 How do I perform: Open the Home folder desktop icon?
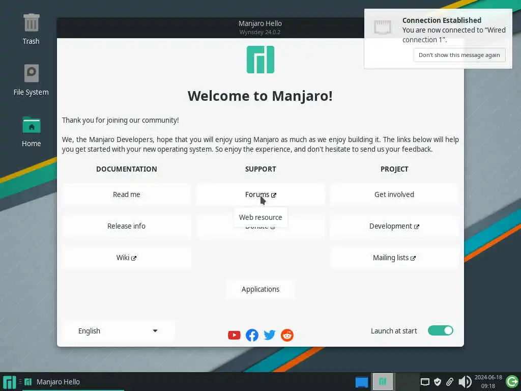(x=31, y=125)
